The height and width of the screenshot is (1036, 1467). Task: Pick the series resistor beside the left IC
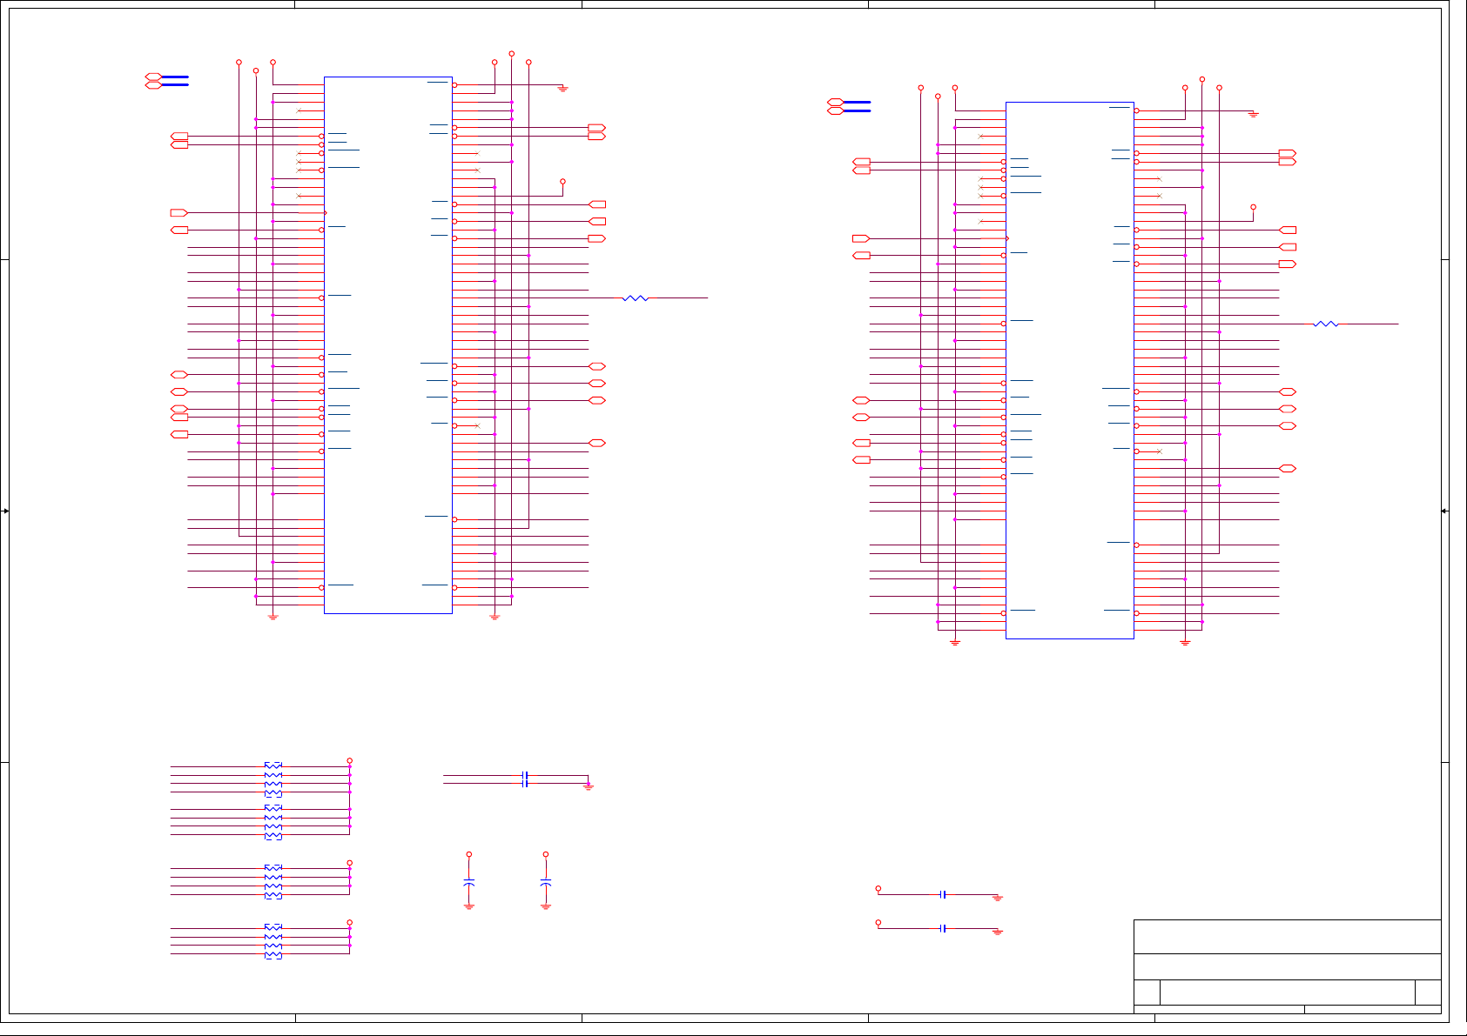click(636, 298)
